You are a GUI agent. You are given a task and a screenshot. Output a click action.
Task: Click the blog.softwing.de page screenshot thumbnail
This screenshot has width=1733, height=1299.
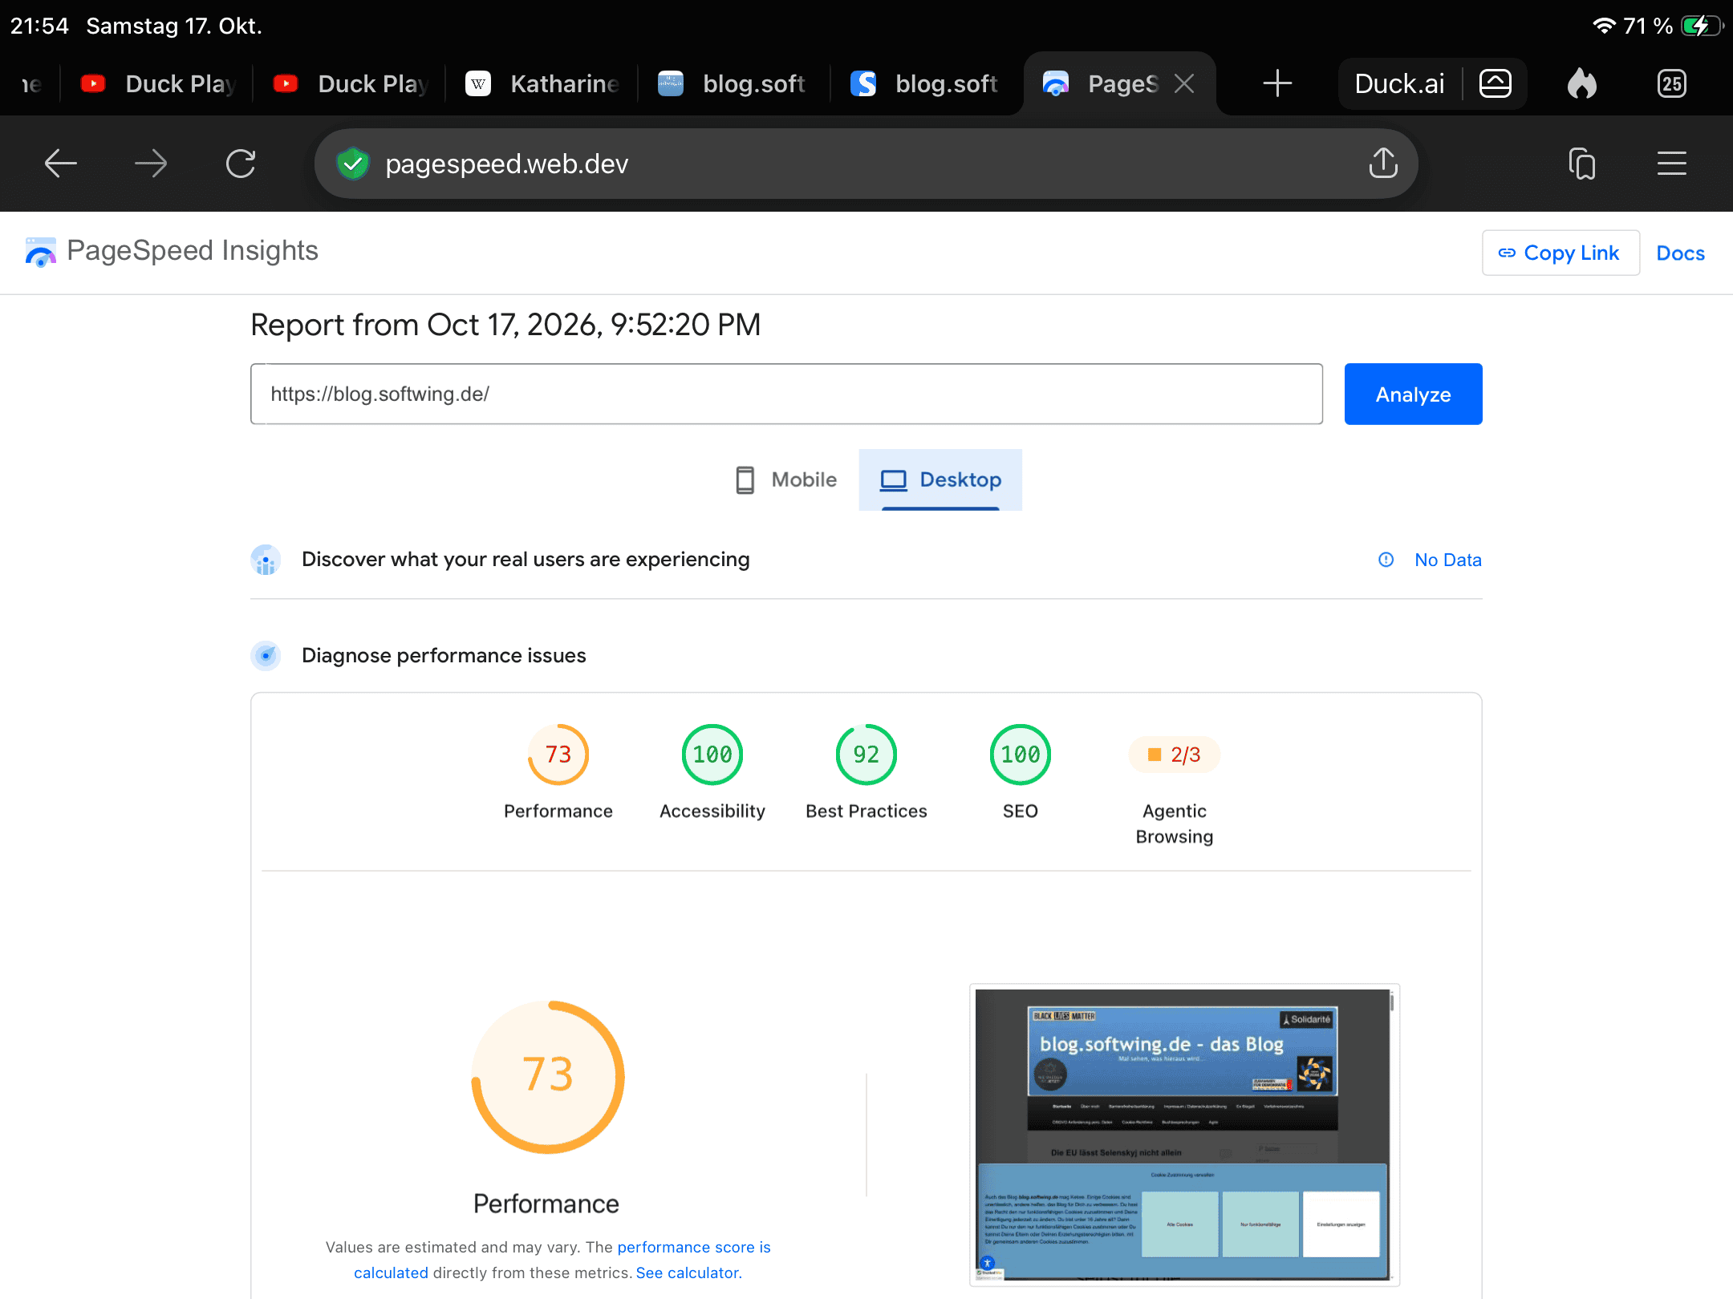(1184, 1135)
